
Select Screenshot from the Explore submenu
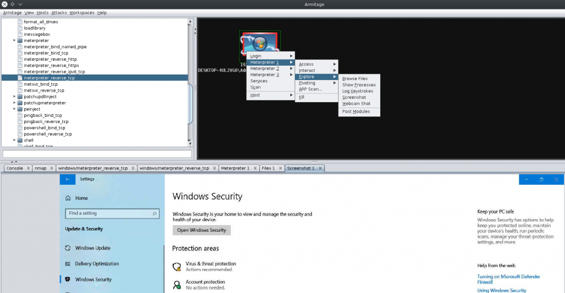point(359,97)
